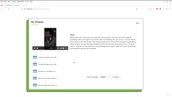The image size is (172, 97).
Task: Open the 'Most humans who could ev...' video icon
Action: (x=35, y=78)
